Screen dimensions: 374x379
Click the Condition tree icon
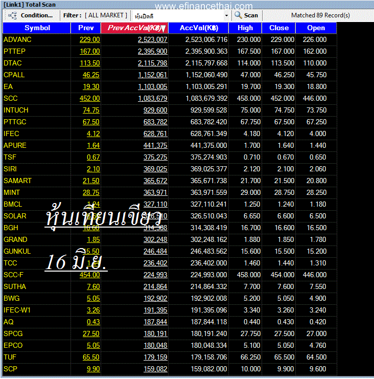[12, 15]
